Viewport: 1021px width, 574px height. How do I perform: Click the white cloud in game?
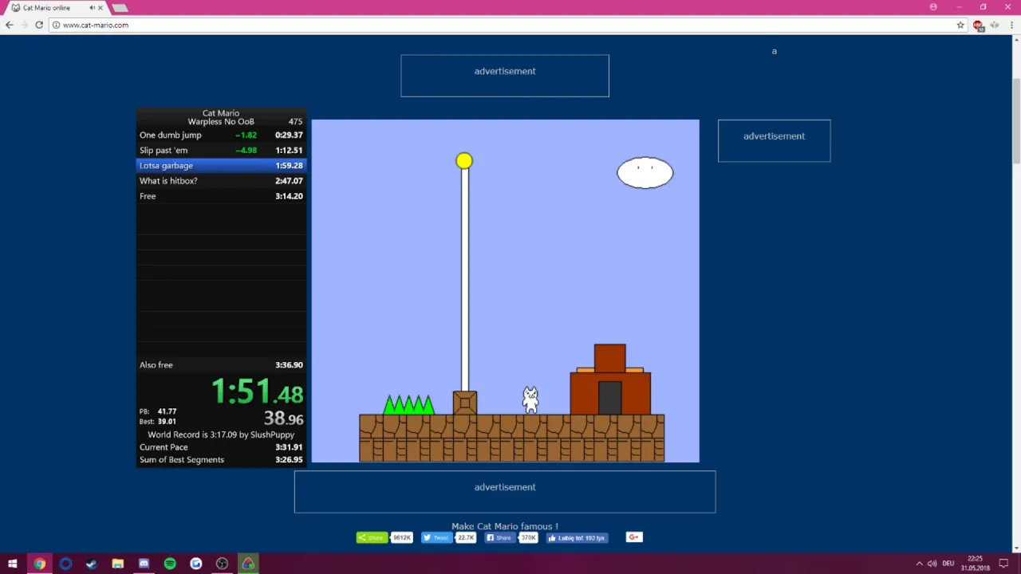[645, 173]
